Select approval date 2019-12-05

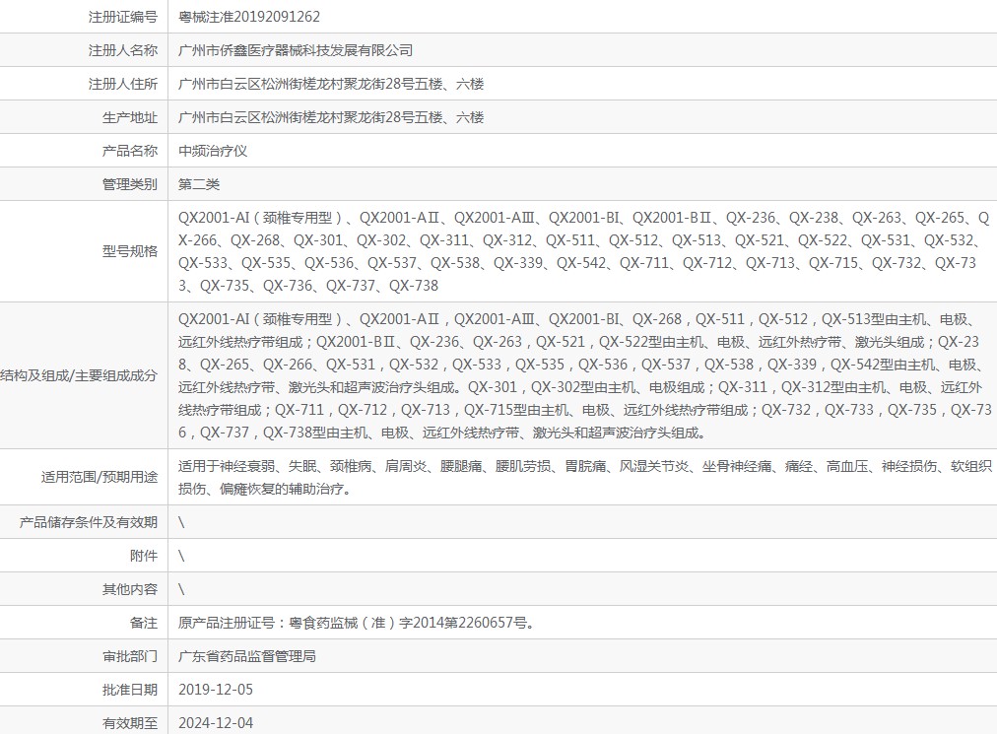click(216, 690)
